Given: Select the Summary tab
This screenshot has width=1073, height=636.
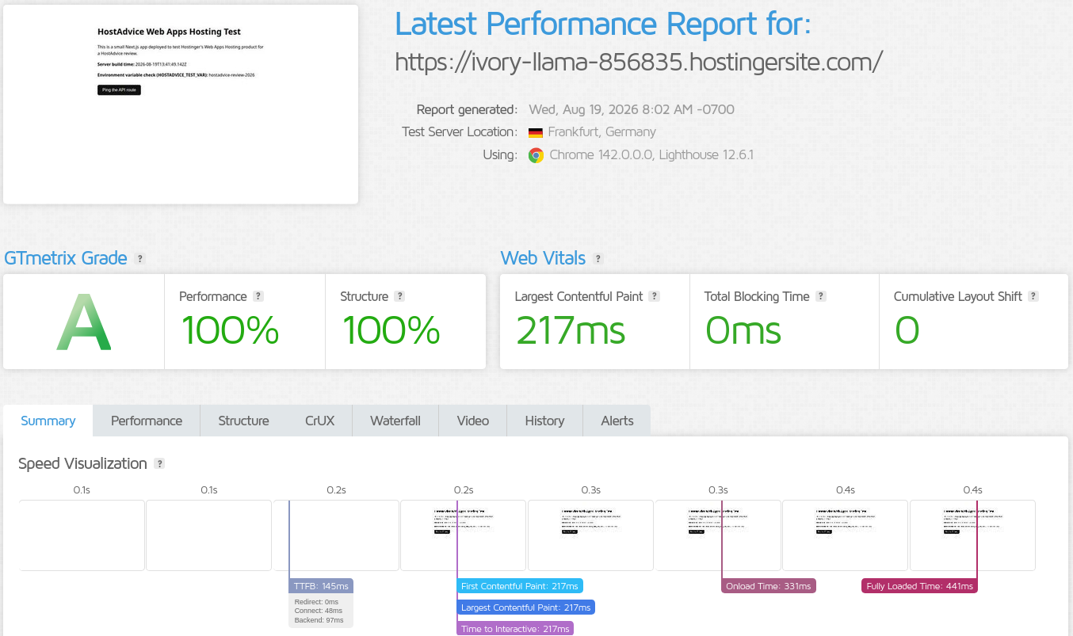Looking at the screenshot, I should coord(48,421).
